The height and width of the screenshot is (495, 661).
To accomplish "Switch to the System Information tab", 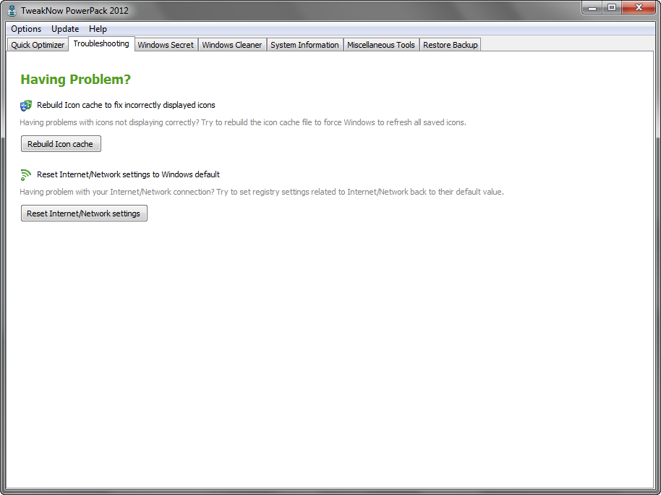I will pos(304,45).
